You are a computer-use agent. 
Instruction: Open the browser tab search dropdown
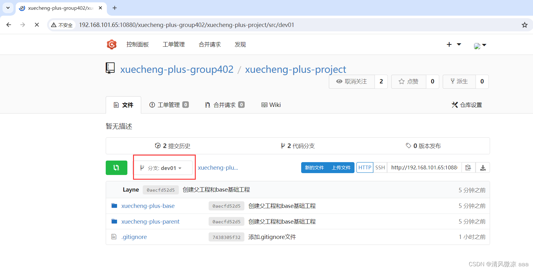[8, 8]
